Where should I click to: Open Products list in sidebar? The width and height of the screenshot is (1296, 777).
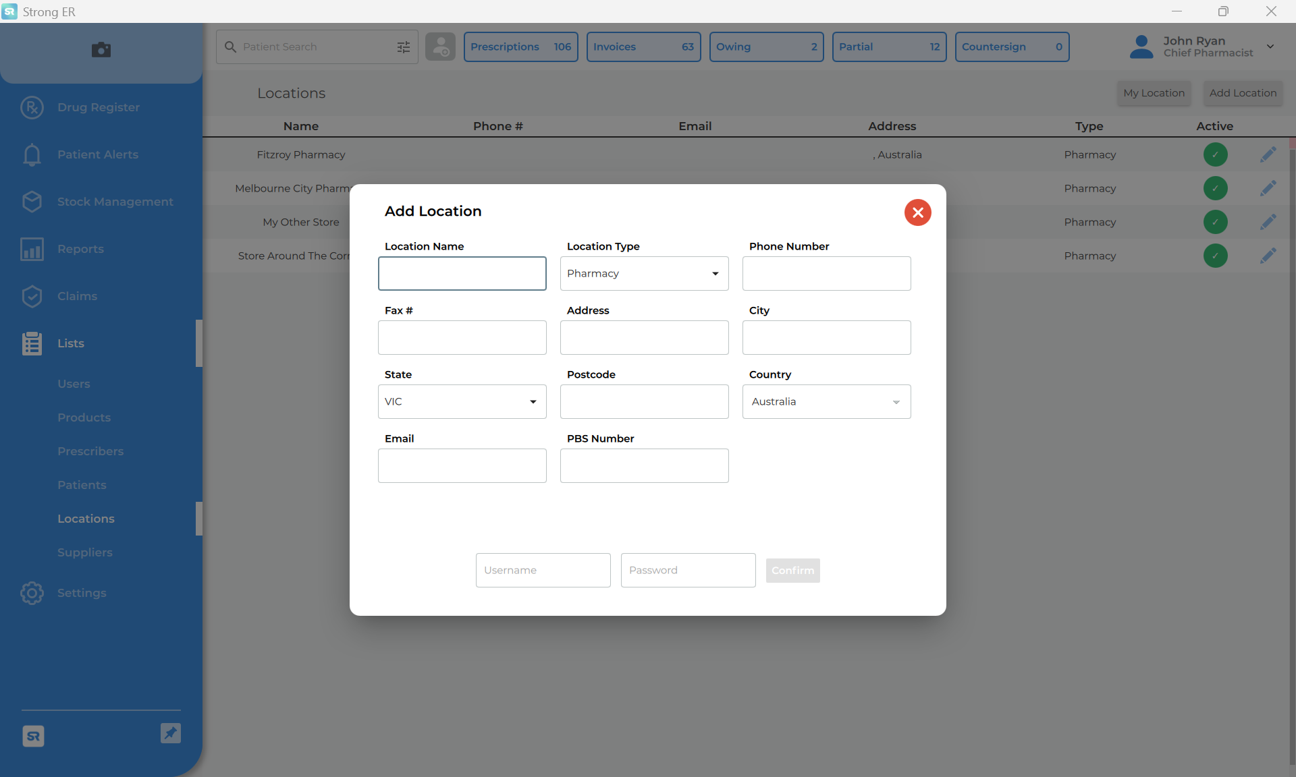click(84, 418)
